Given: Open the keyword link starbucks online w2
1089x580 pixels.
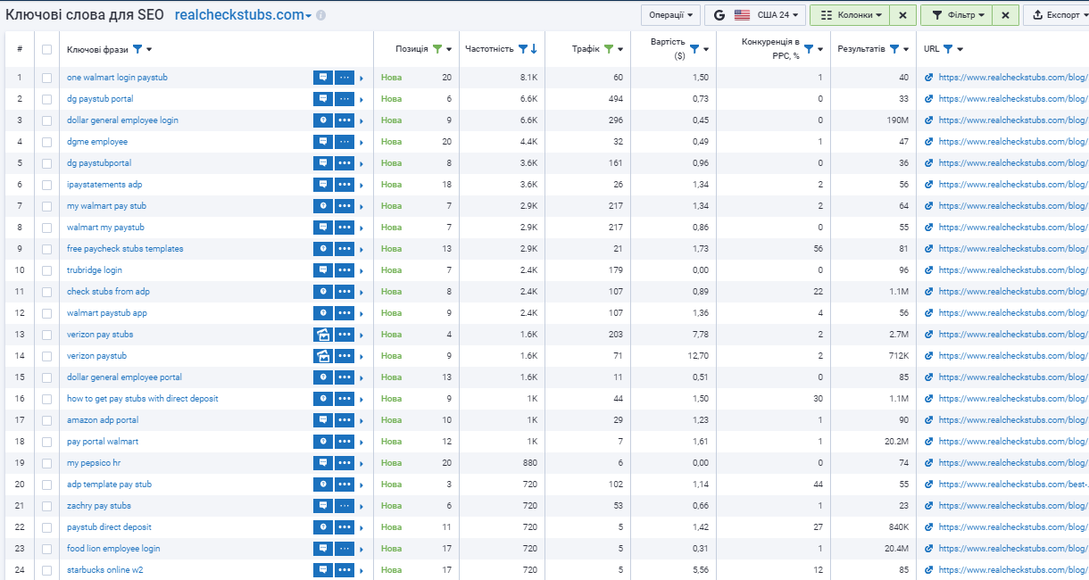Looking at the screenshot, I should pyautogui.click(x=104, y=570).
